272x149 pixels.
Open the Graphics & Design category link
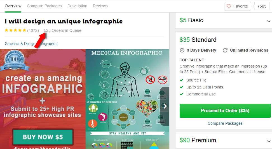20,44
